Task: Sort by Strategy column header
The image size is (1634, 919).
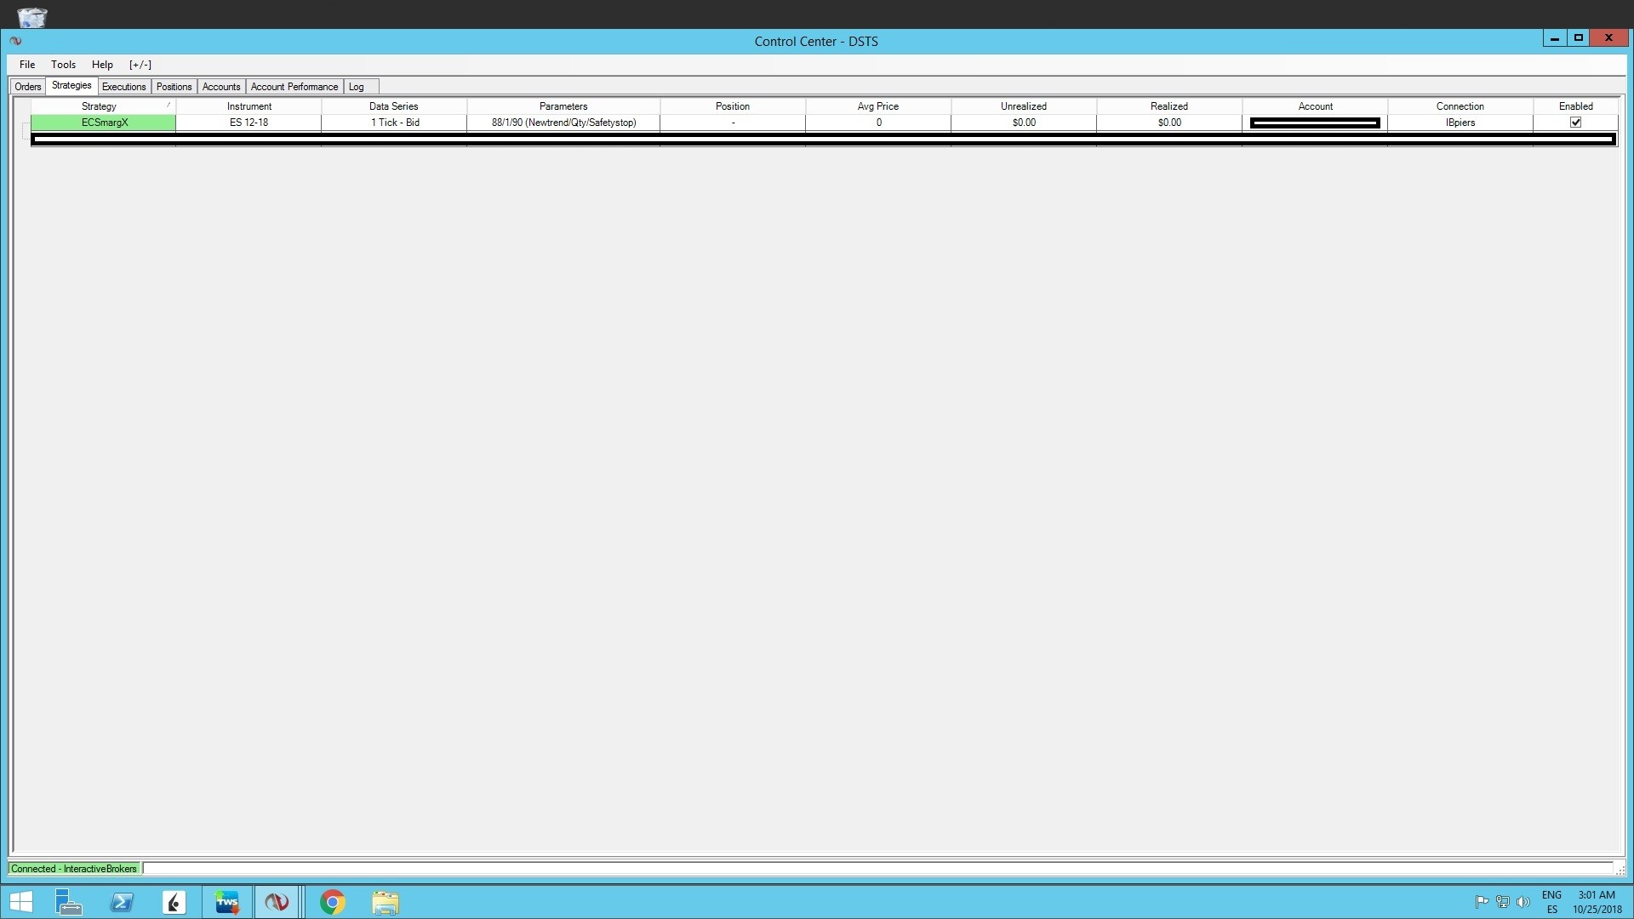Action: point(99,106)
